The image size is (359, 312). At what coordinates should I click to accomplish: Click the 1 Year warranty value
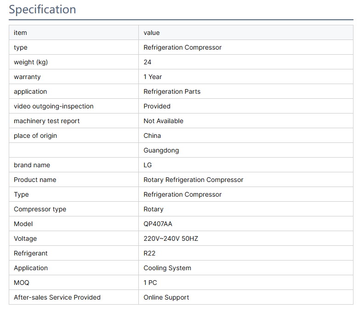click(x=153, y=77)
